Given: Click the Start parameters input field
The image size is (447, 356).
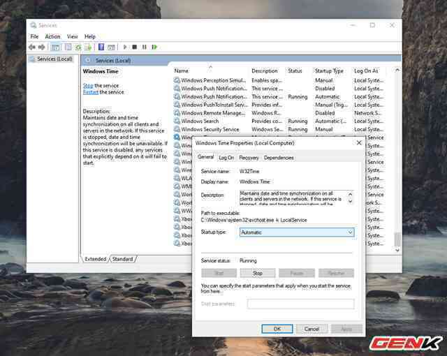Looking at the screenshot, I should point(301,304).
